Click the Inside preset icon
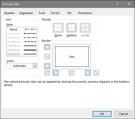 tap(85, 28)
